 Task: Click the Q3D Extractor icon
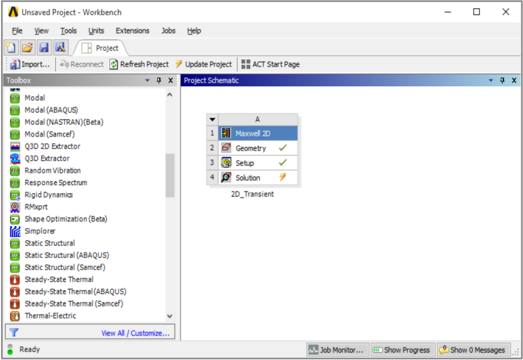coord(14,159)
